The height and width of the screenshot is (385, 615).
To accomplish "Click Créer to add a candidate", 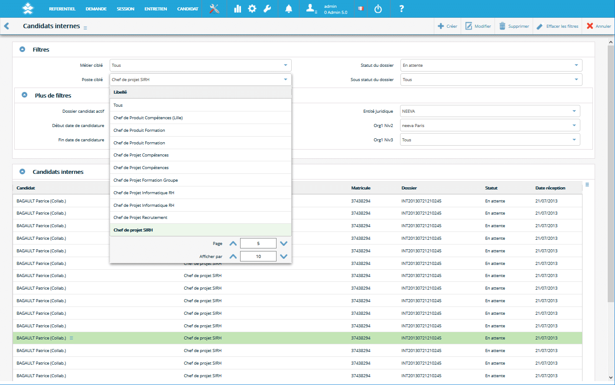I will pyautogui.click(x=448, y=26).
